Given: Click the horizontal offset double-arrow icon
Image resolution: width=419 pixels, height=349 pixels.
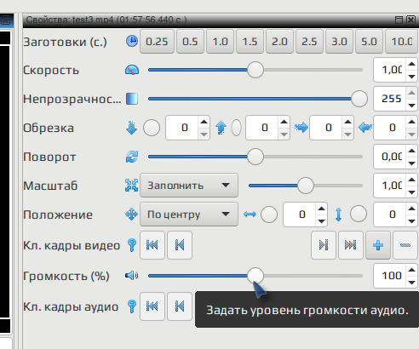Looking at the screenshot, I should click(250, 215).
